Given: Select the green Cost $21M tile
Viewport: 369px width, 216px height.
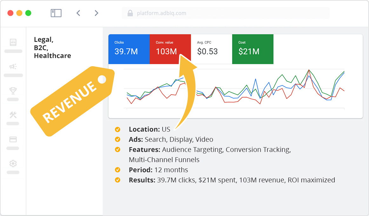Looking at the screenshot, I should point(253,49).
